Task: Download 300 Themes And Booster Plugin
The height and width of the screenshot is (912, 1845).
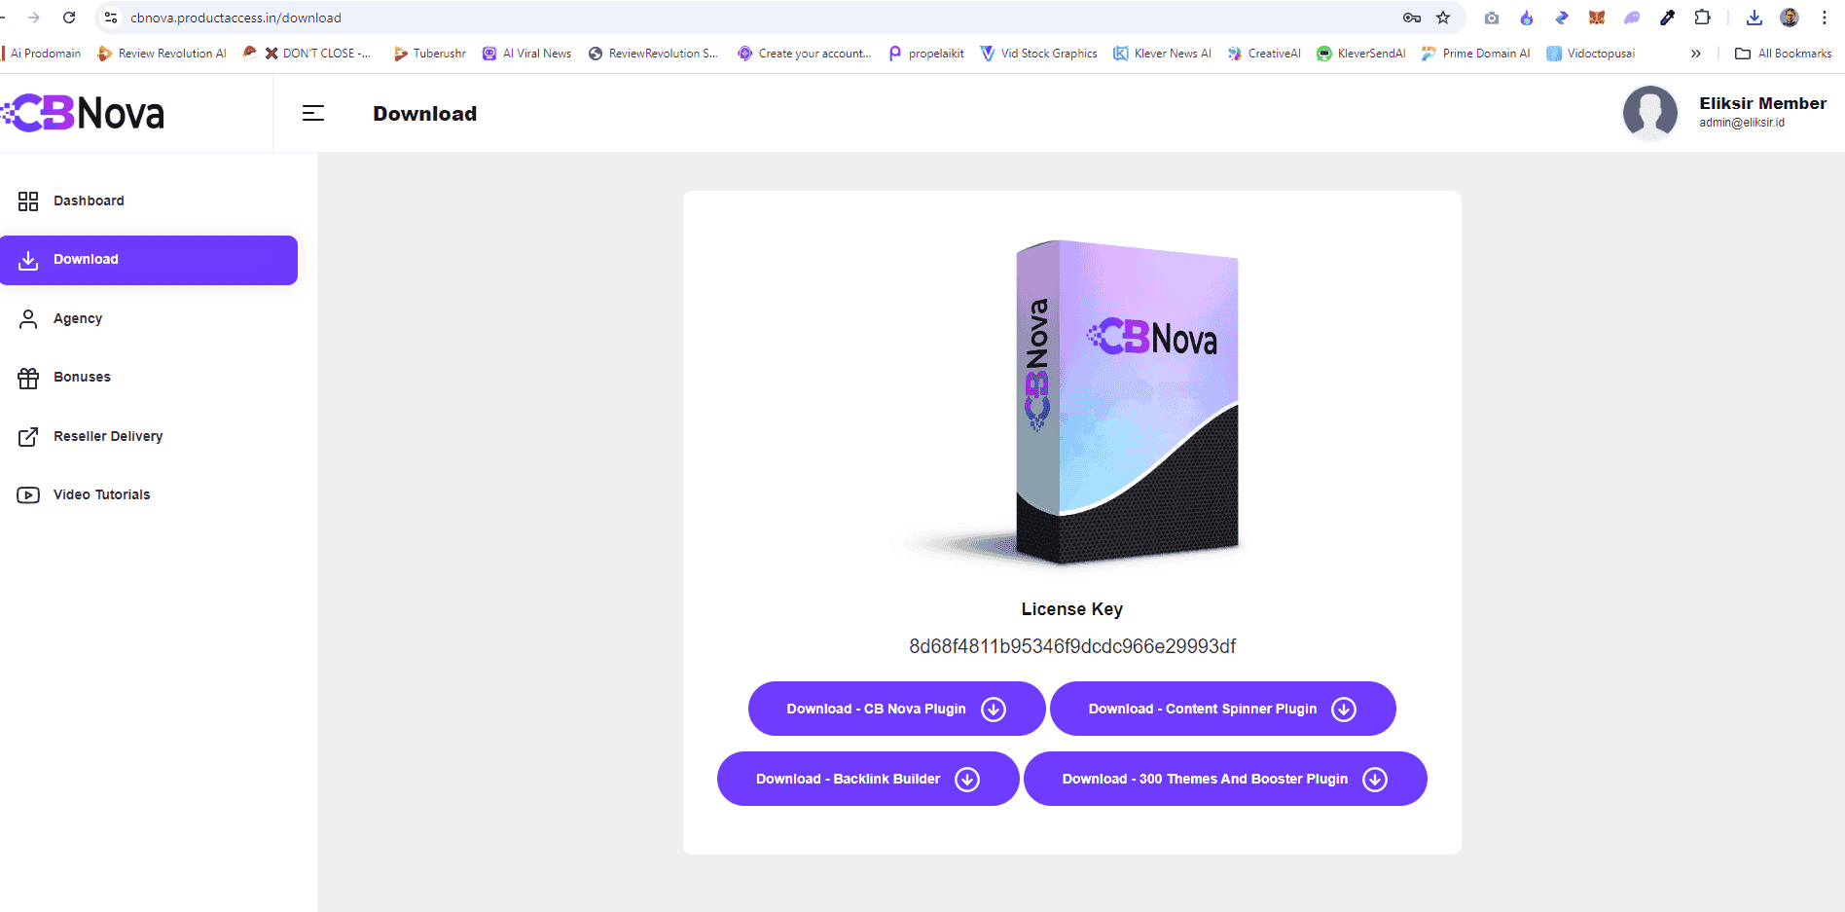Action: [x=1225, y=779]
